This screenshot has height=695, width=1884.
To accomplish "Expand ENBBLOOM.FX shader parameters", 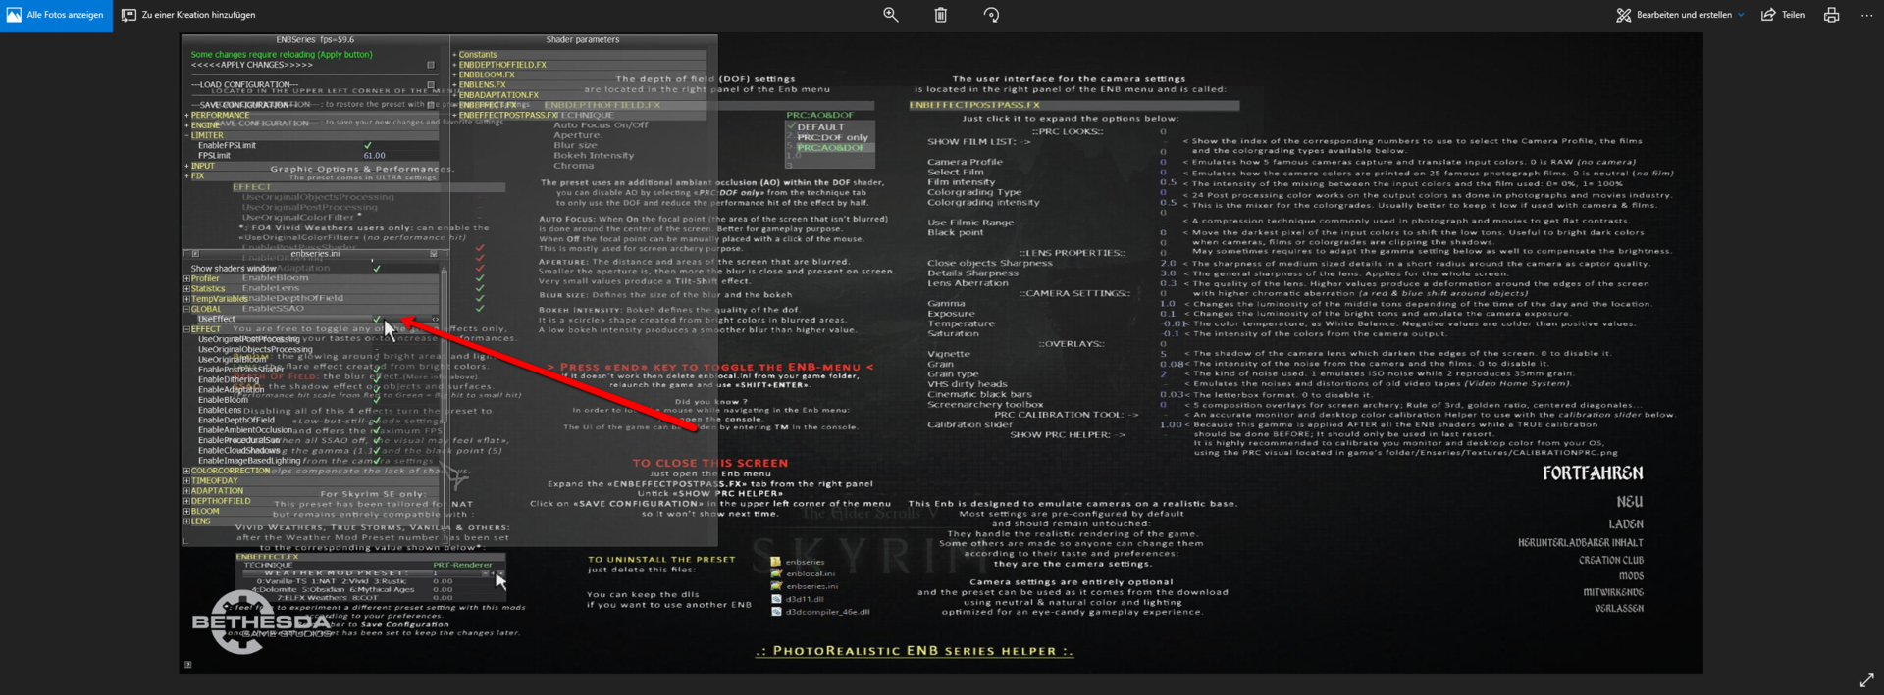I will coord(455,74).
